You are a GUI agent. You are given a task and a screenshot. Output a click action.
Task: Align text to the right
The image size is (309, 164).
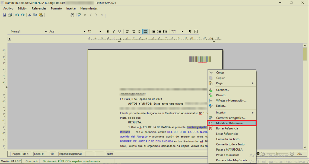134,31
